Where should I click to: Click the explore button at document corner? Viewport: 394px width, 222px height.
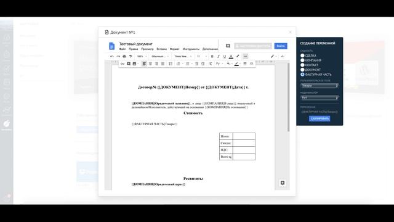(283, 183)
